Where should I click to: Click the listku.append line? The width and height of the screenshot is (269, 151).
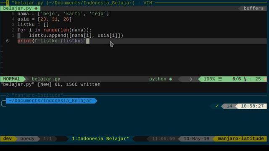click(x=76, y=36)
